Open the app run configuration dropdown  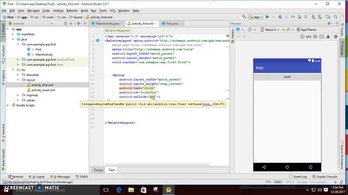(x=256, y=17)
